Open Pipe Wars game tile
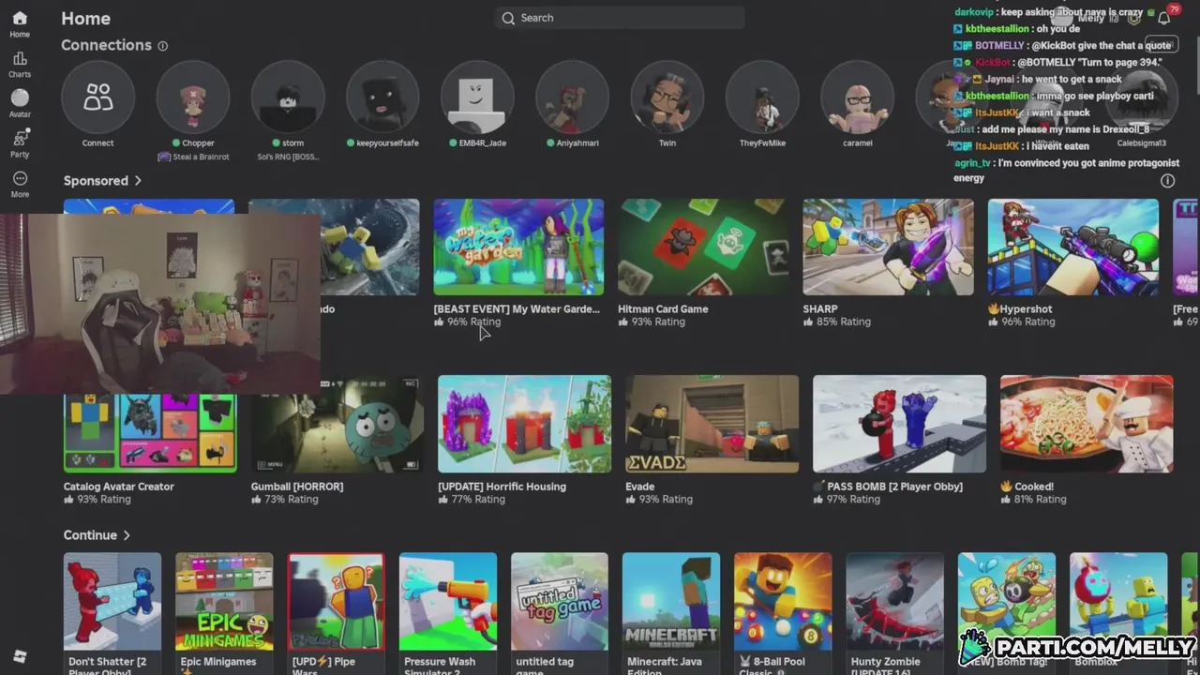 coord(336,601)
